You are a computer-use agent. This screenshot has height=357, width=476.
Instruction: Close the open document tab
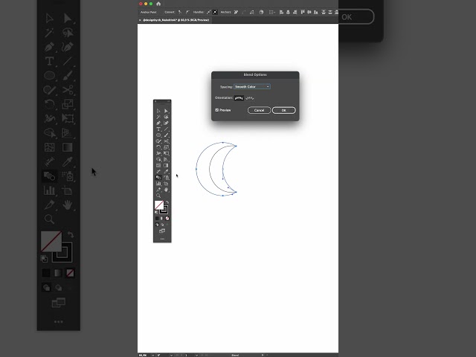[x=140, y=20]
